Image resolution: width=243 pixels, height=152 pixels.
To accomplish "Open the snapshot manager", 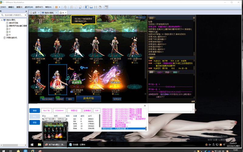I will click(80, 7).
